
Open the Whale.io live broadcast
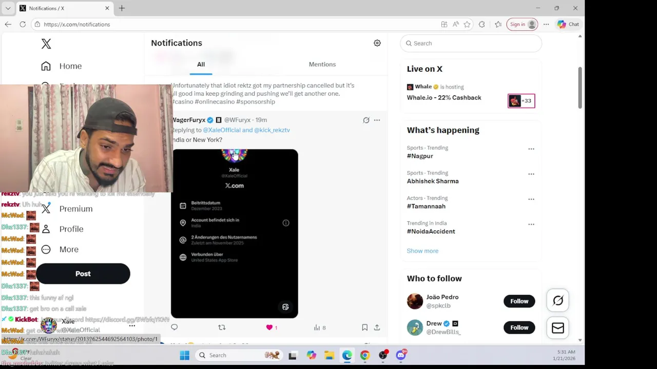444,98
